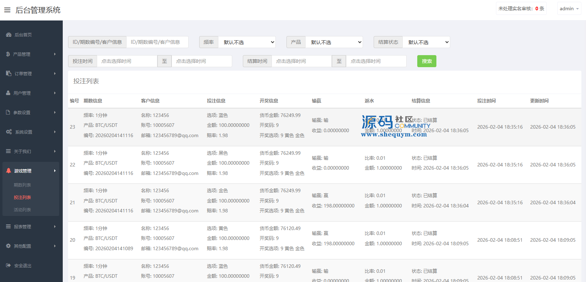Click the green 搜索 button
Image resolution: width=586 pixels, height=282 pixels.
point(426,61)
